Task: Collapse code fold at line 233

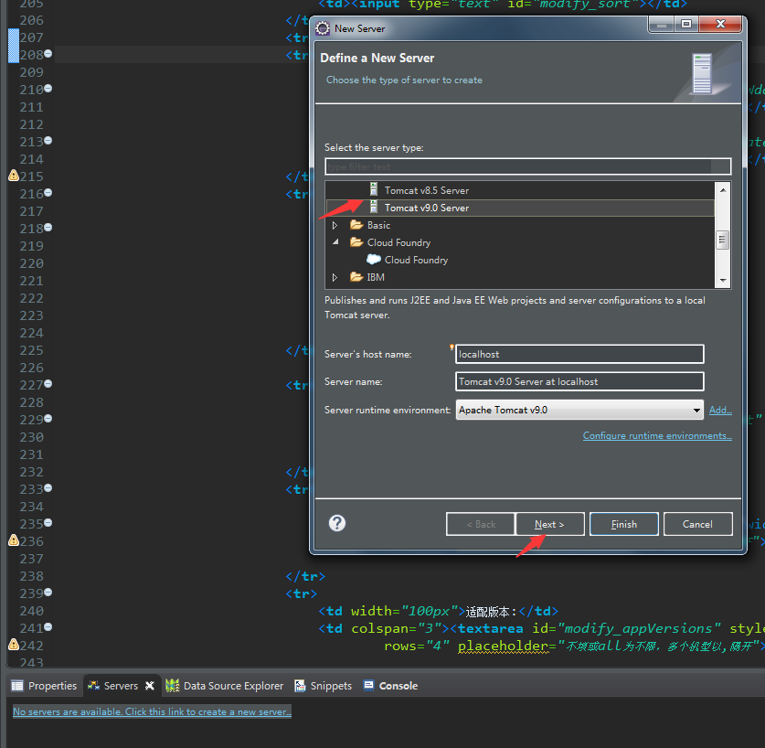Action: coord(48,488)
